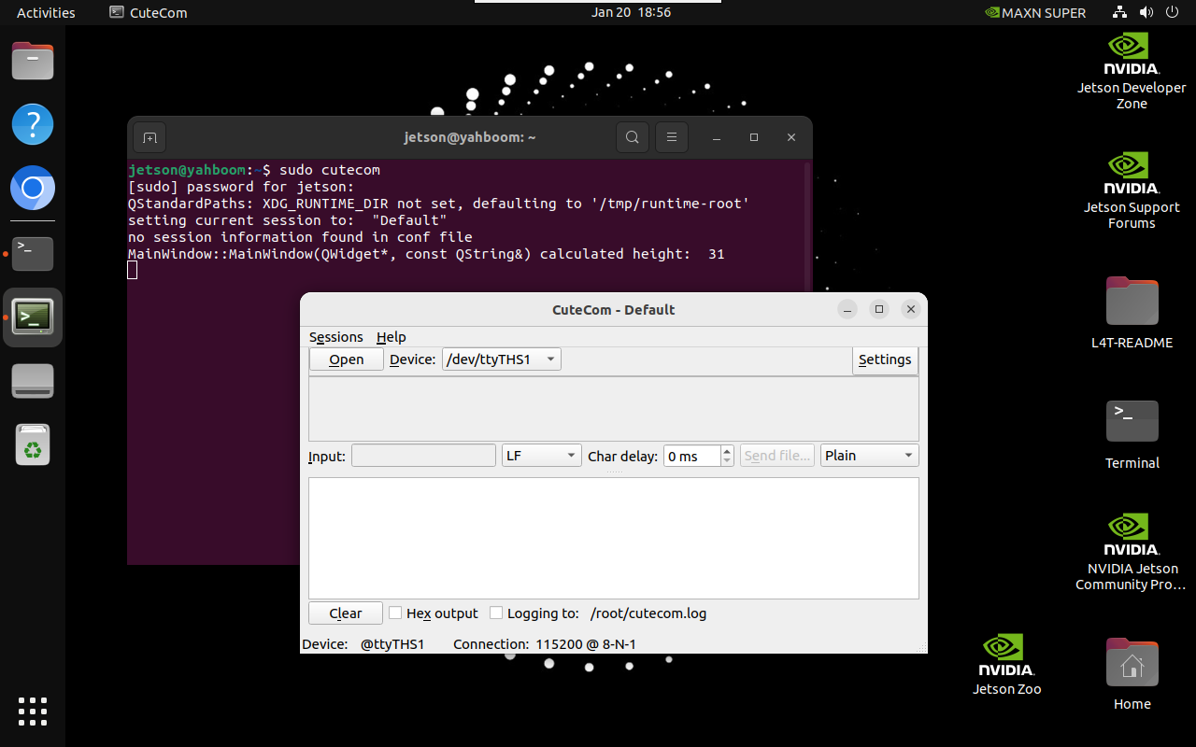Increase Char delay with up arrow
The height and width of the screenshot is (747, 1196).
pos(727,451)
